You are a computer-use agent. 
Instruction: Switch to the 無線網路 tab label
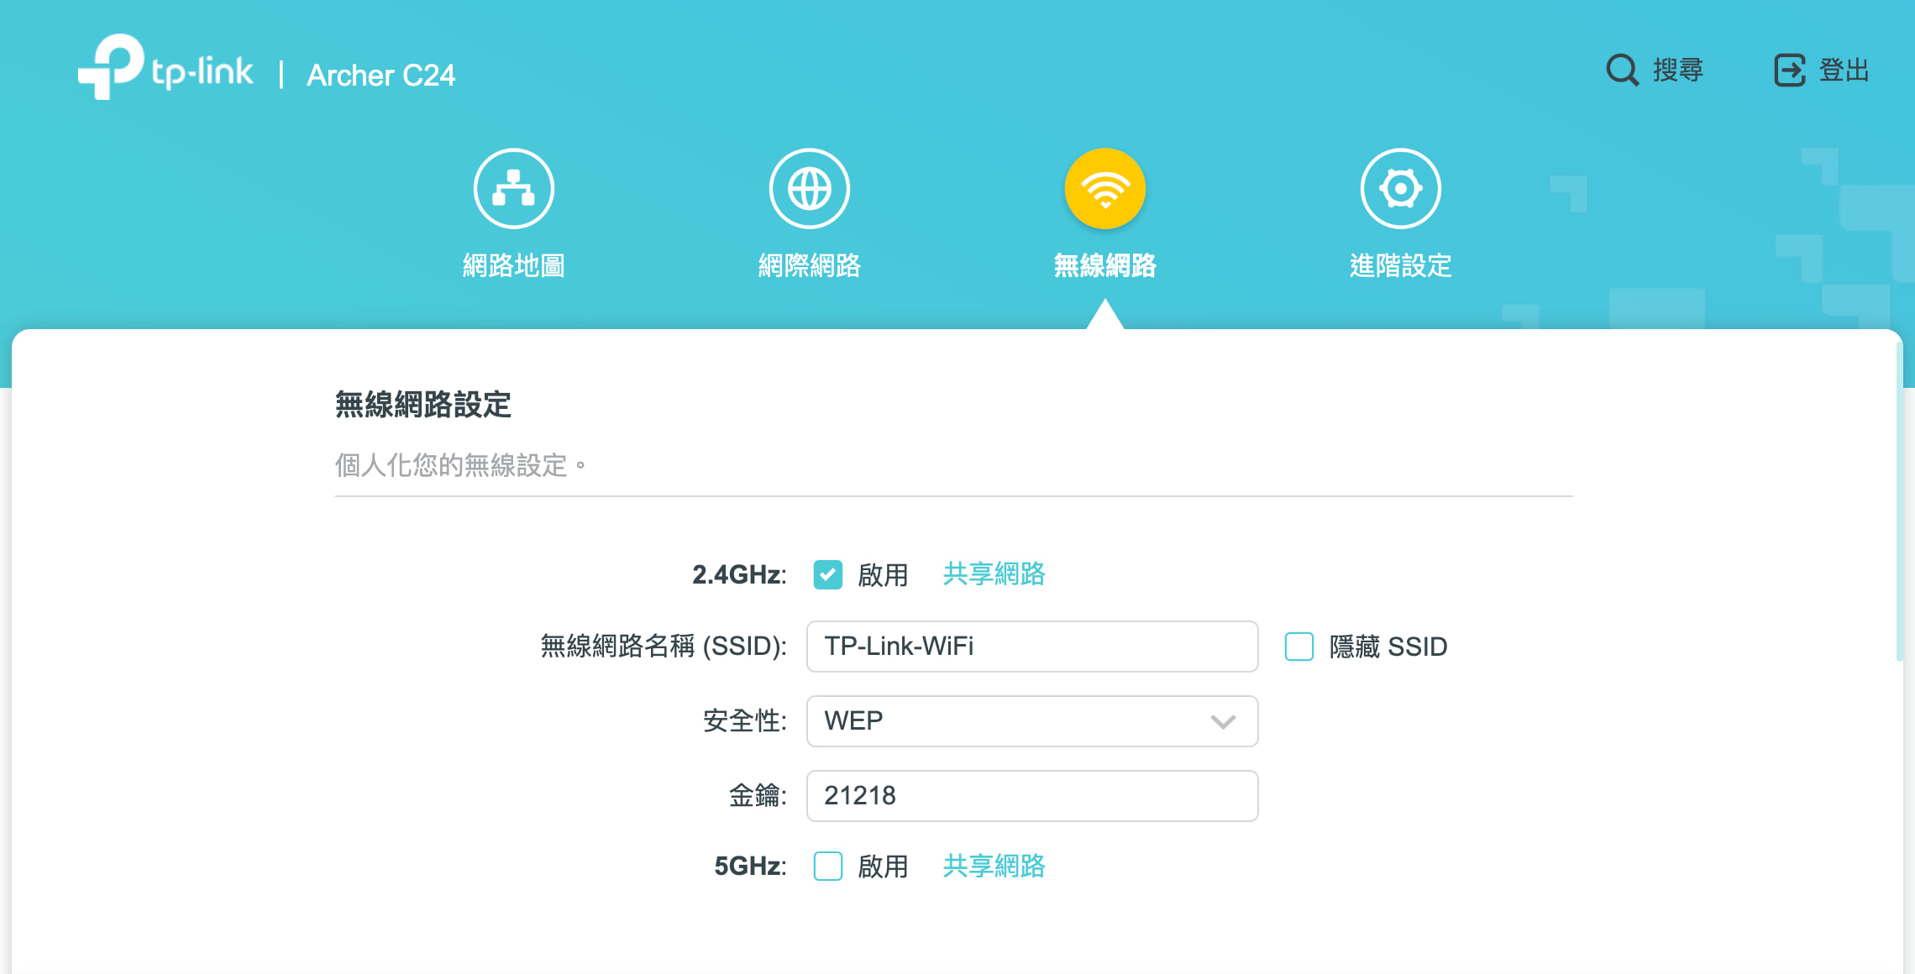click(1104, 266)
